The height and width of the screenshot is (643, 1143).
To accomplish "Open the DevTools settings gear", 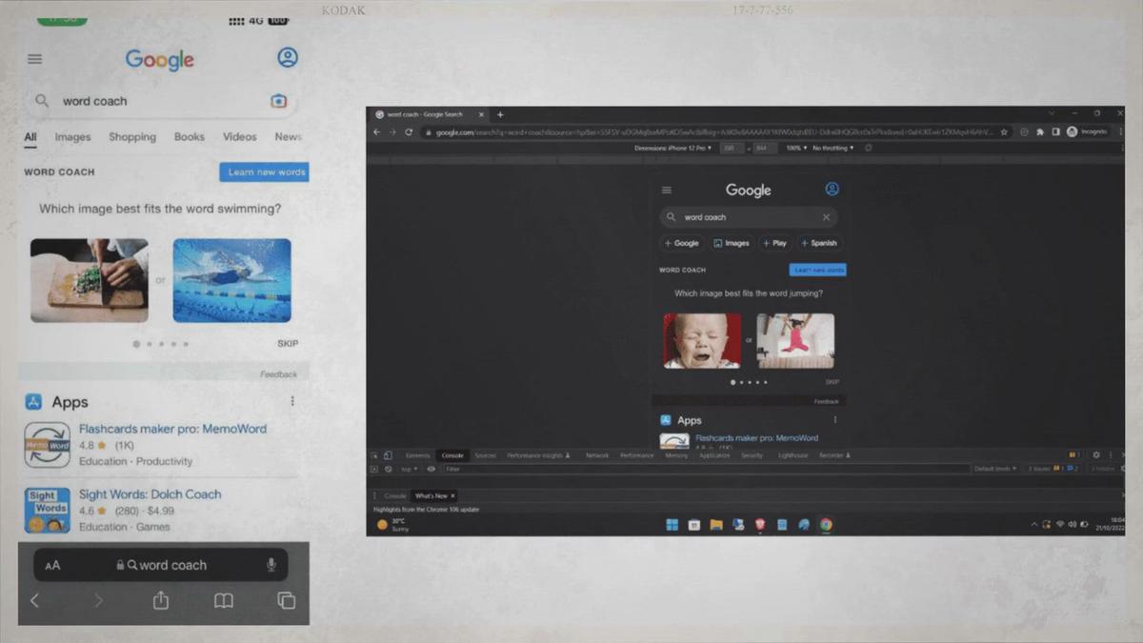I will pos(1096,455).
